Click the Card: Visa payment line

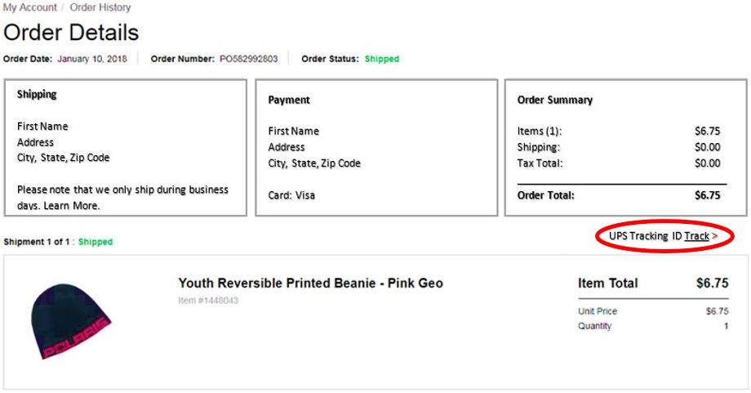(291, 195)
